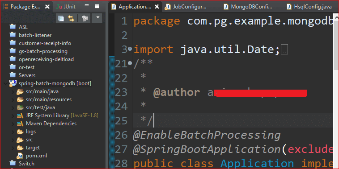
Task: Click @SpringBootApplication annotation text
Action: pos(208,149)
